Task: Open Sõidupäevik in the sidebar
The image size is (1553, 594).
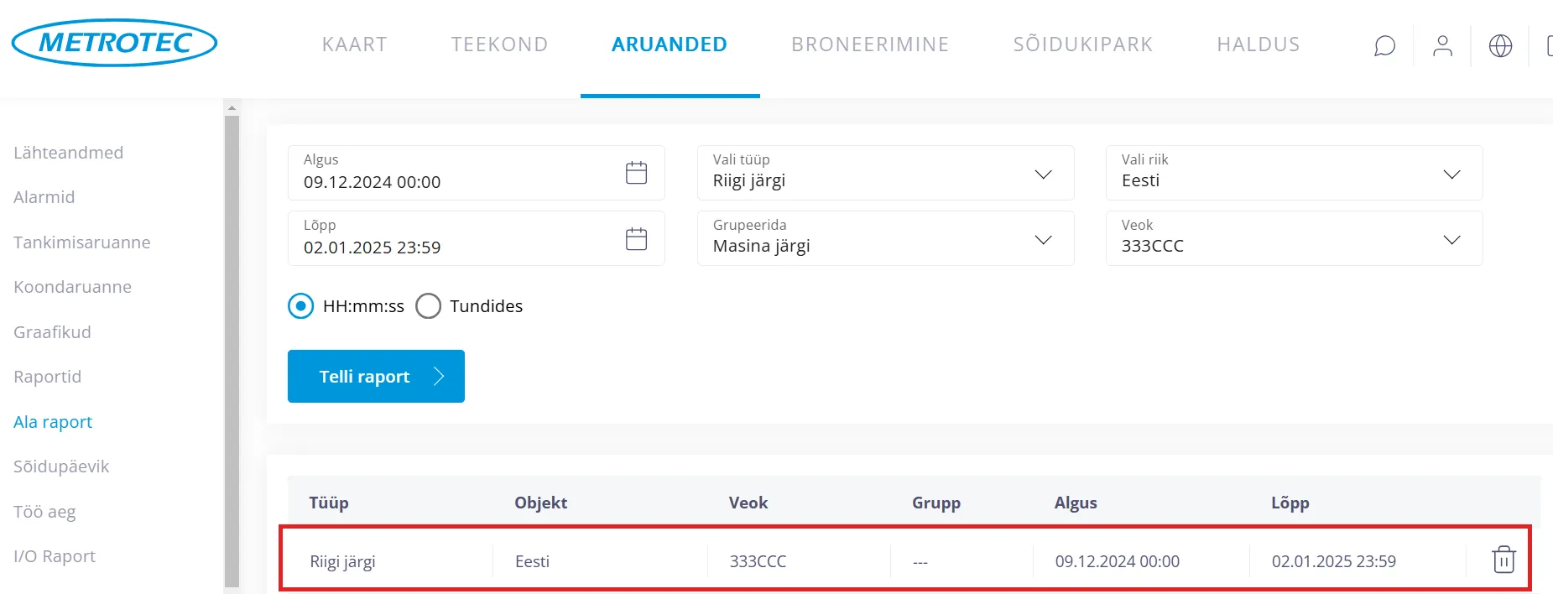Action: click(x=61, y=466)
